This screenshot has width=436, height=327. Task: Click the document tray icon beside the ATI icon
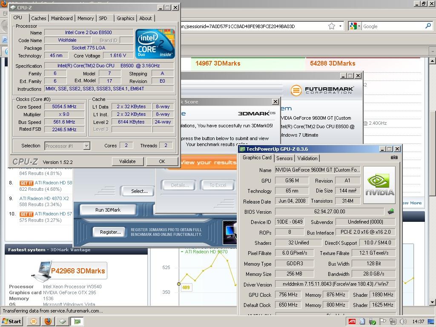point(362,321)
